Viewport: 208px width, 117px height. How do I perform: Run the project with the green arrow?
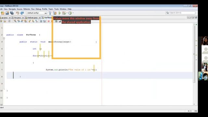click(x=60, y=13)
